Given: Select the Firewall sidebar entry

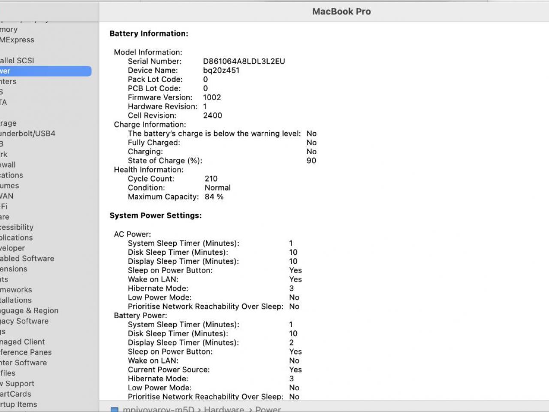Looking at the screenshot, I should coord(8,165).
